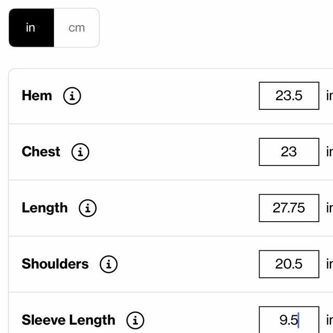Screen dimensions: 333x333
Task: Switch units to inches
Action: [31, 28]
